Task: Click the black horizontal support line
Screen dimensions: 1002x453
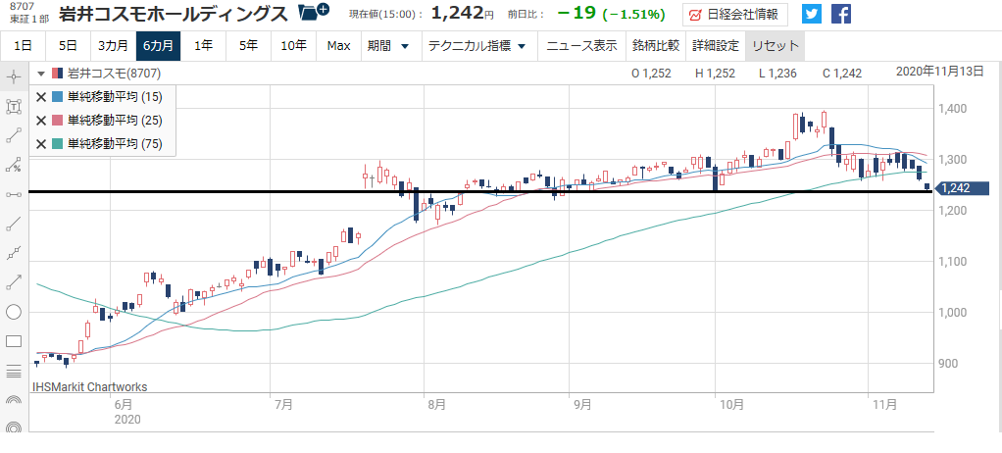Action: [x=479, y=191]
